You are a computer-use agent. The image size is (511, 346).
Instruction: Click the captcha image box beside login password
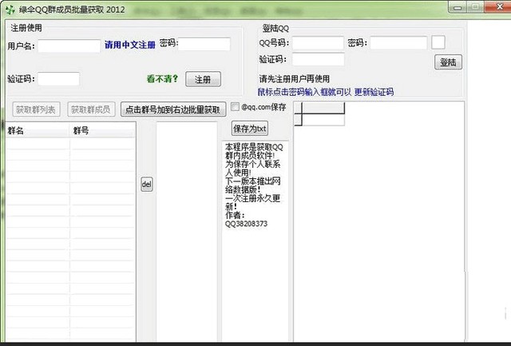click(x=438, y=42)
